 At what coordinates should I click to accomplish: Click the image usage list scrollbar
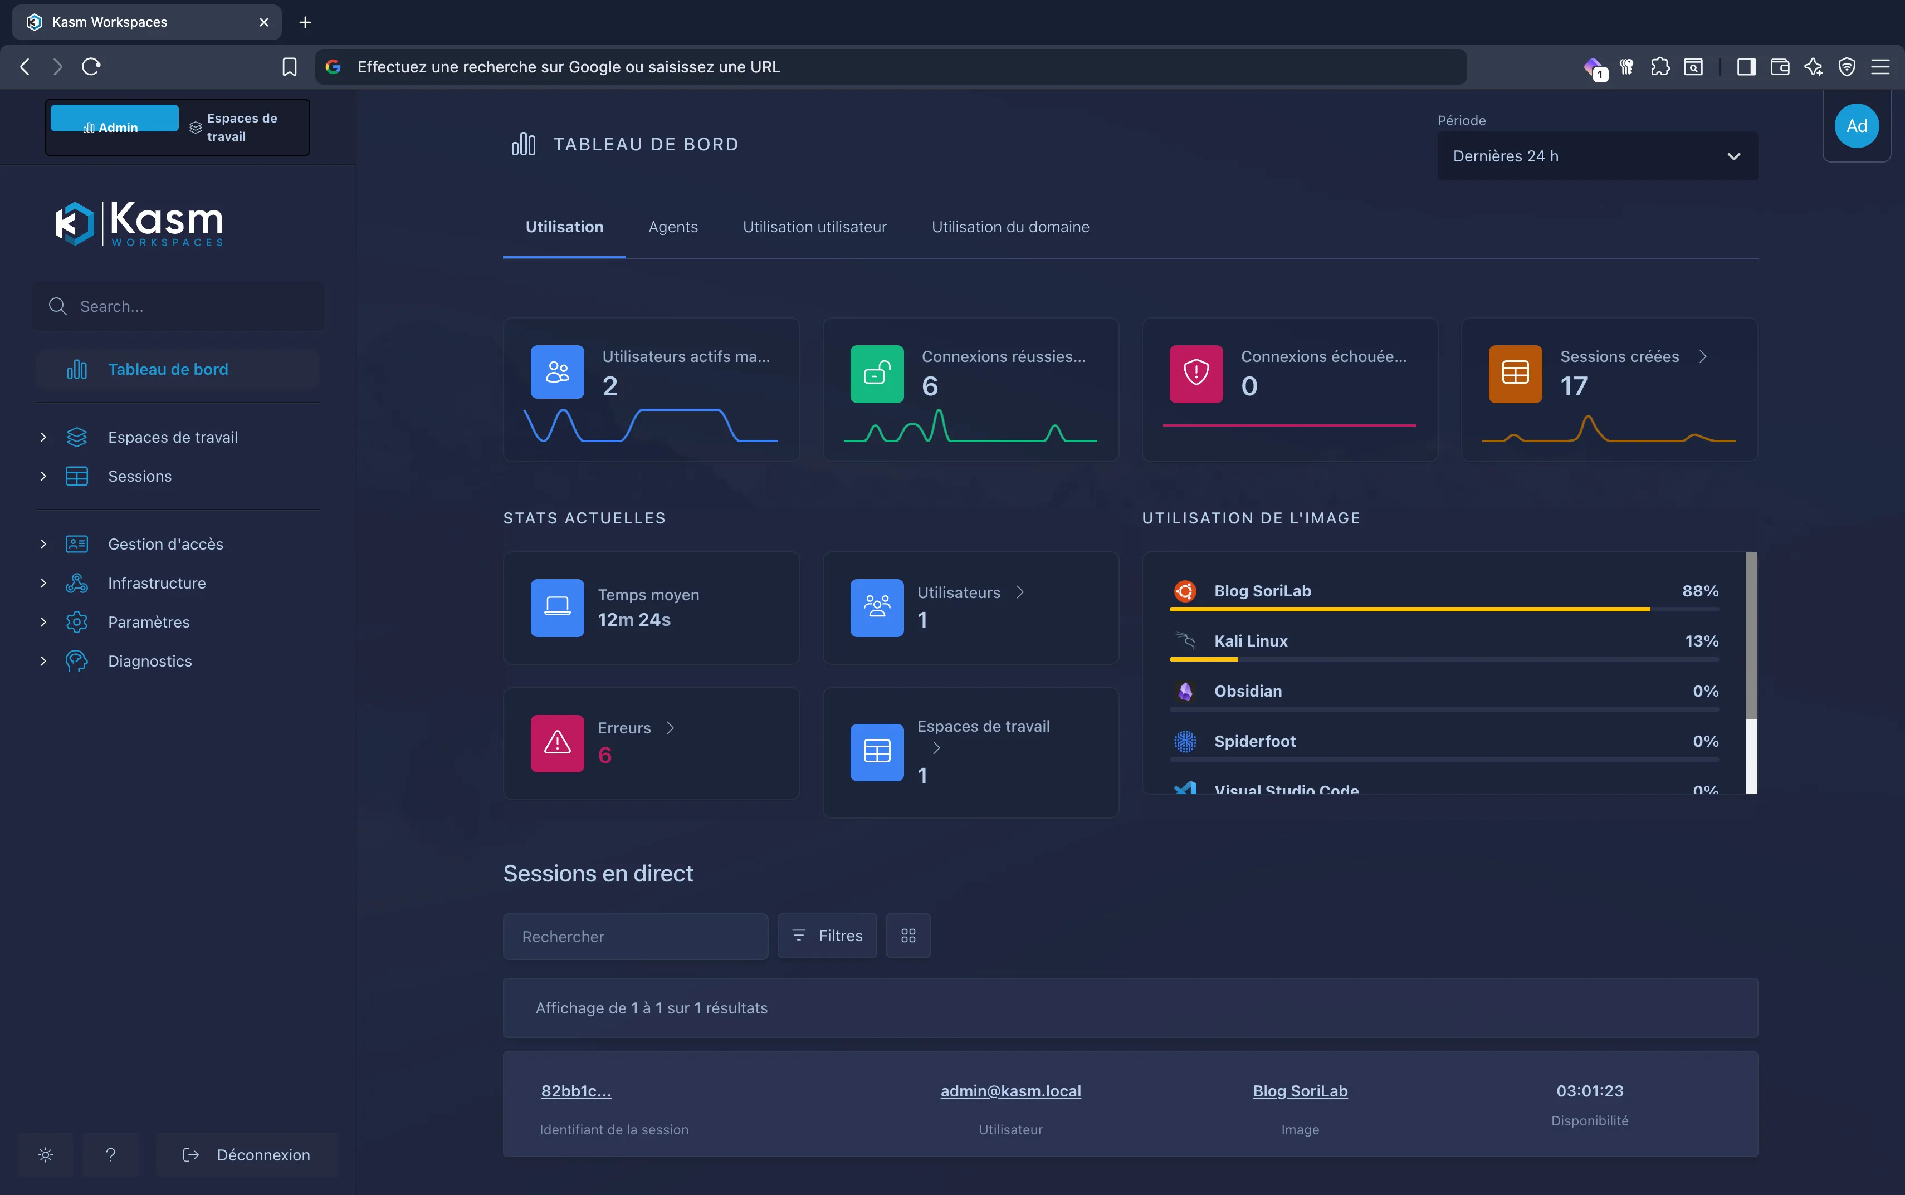[1751, 636]
